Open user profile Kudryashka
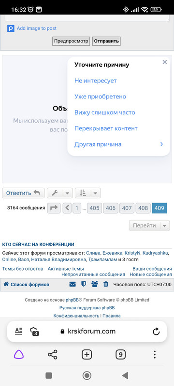Screen dimensions: 174x386 155,253
